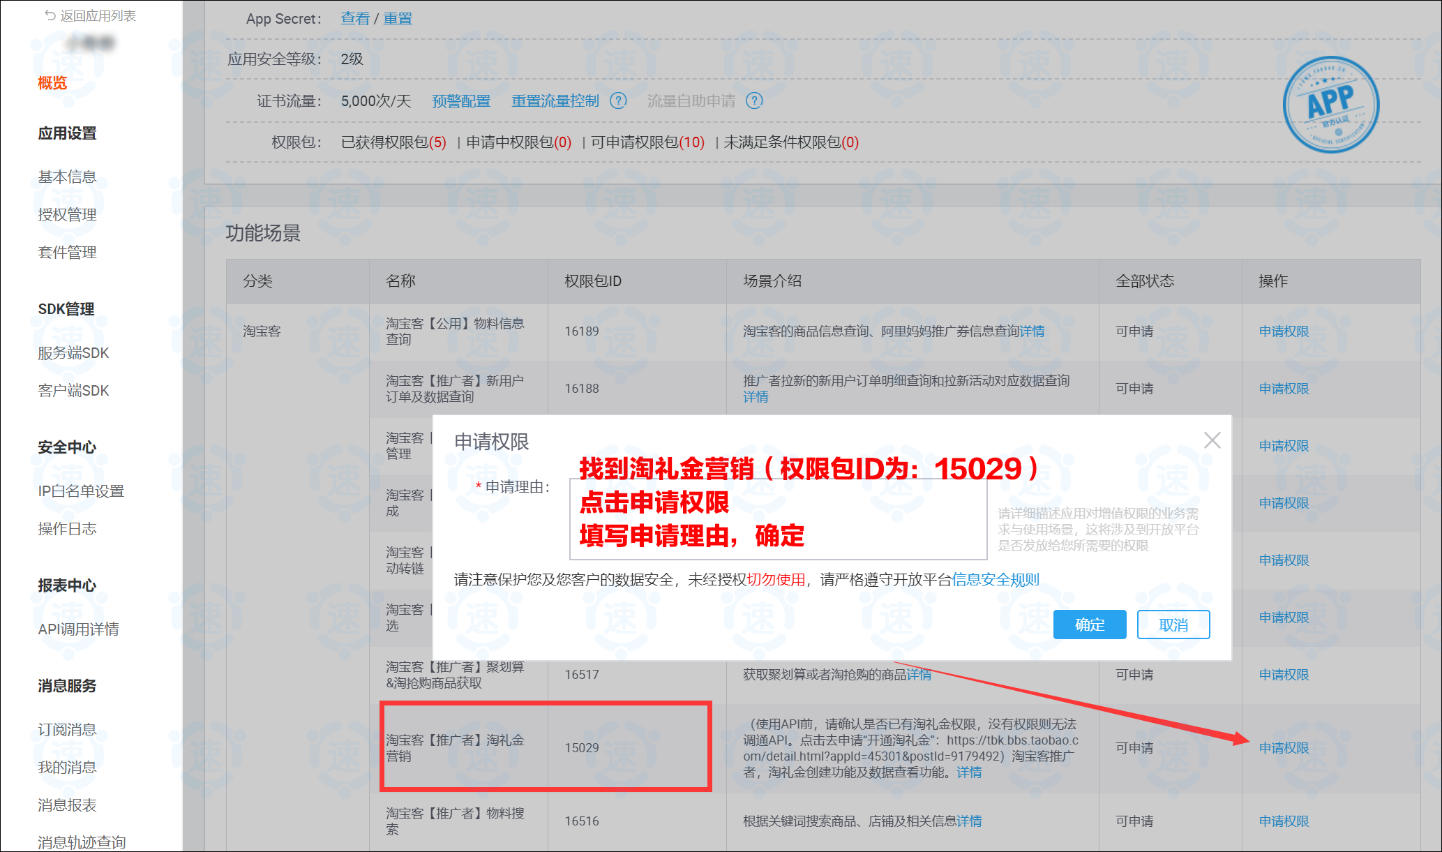Select 订阅消息 in sidebar
The width and height of the screenshot is (1442, 852).
67,730
